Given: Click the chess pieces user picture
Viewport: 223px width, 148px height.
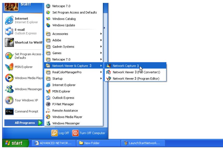Looking at the screenshot, I should point(11,7).
